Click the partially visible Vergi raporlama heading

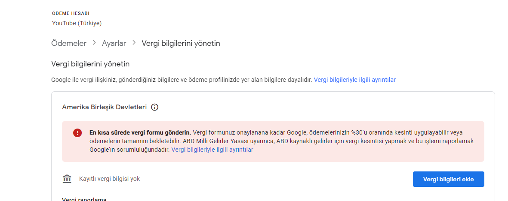pyautogui.click(x=84, y=199)
